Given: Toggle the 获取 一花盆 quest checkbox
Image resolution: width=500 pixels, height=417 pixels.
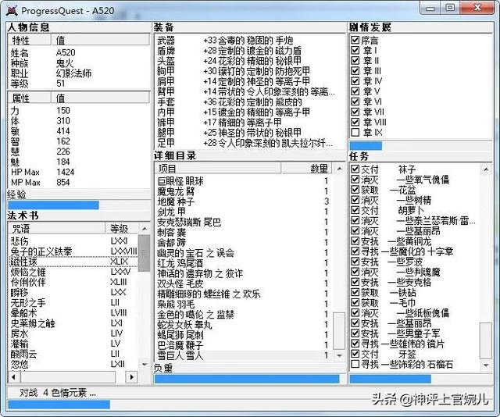Looking at the screenshot, I should click(355, 190).
